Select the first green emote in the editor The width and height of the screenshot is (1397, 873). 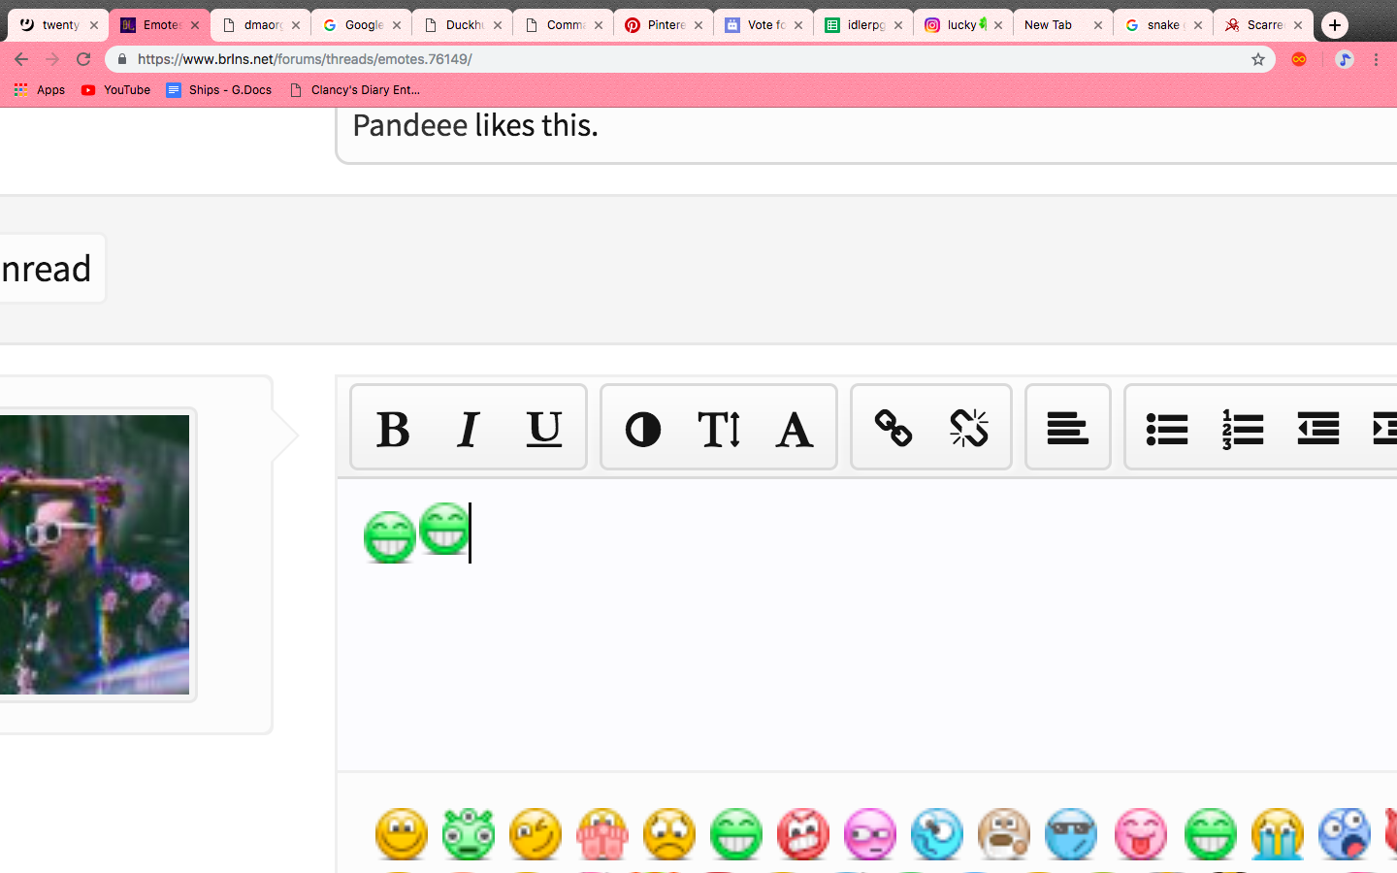(390, 536)
